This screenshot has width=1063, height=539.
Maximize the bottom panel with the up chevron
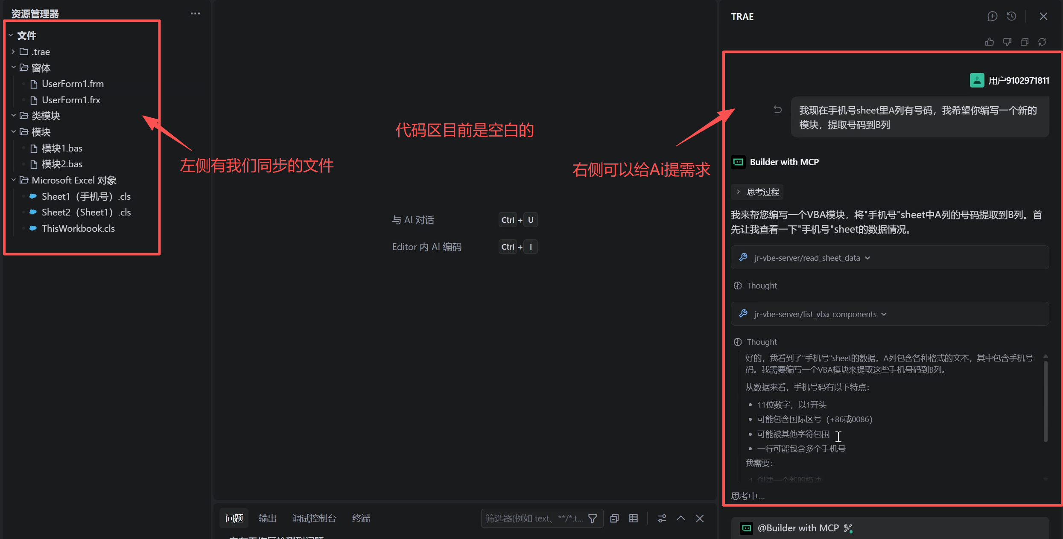(681, 518)
